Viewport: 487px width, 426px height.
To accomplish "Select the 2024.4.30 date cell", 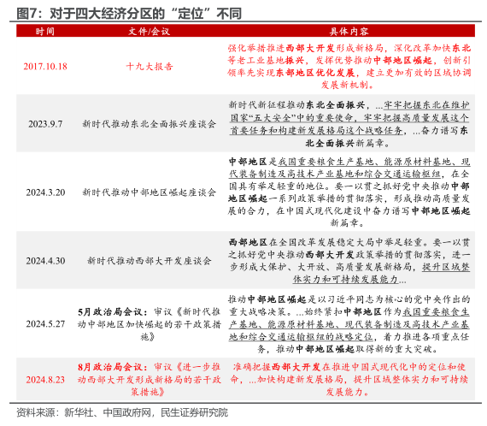I will click(45, 261).
